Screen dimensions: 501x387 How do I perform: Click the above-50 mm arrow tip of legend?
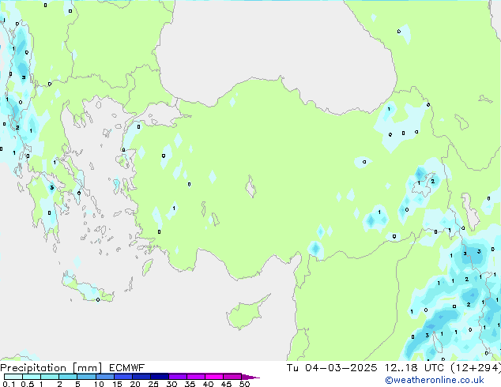[250, 377]
